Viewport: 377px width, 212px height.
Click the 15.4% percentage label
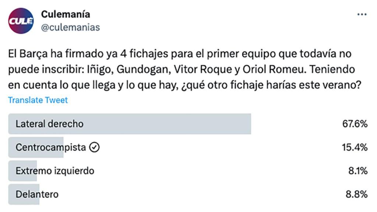pos(356,147)
